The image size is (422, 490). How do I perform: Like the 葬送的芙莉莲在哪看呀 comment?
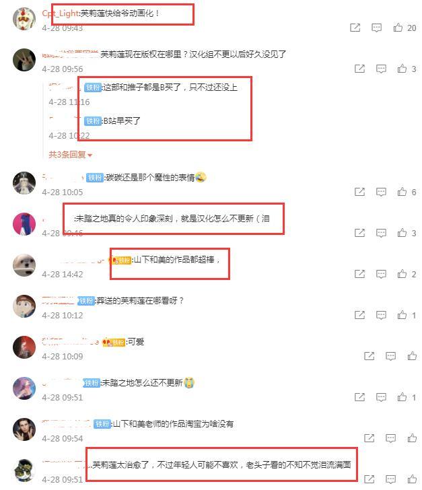click(402, 315)
